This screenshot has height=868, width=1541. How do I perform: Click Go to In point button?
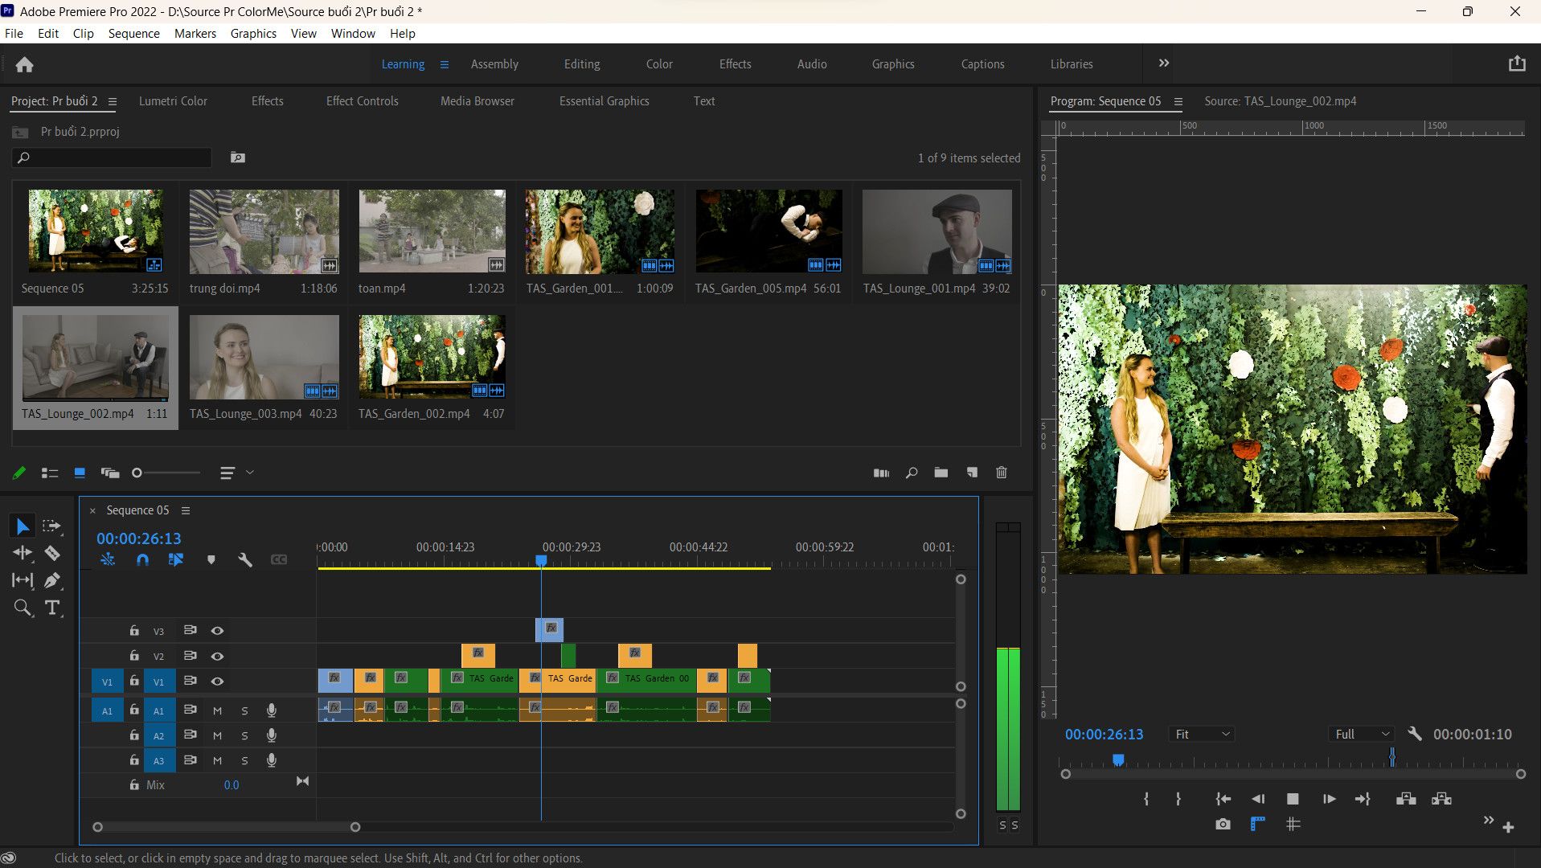pos(1223,799)
